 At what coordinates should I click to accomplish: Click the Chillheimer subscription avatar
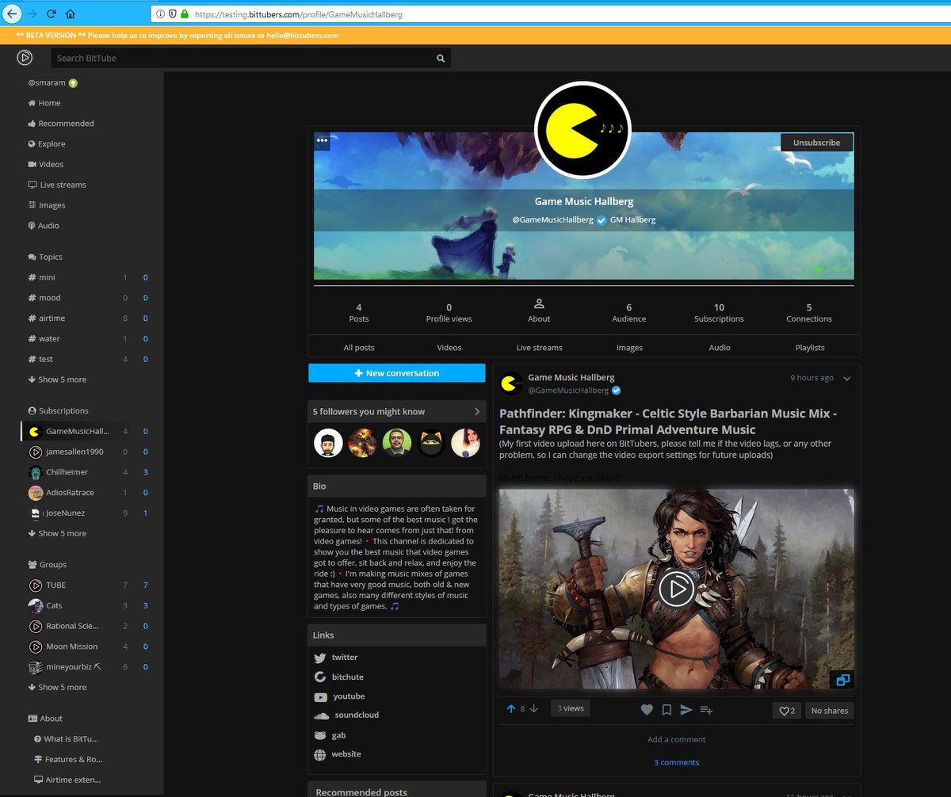tap(36, 472)
